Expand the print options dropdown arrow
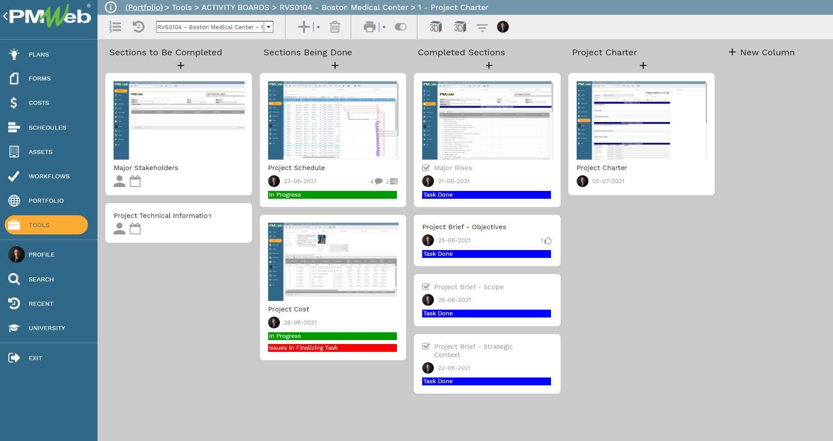833x441 pixels. [384, 27]
